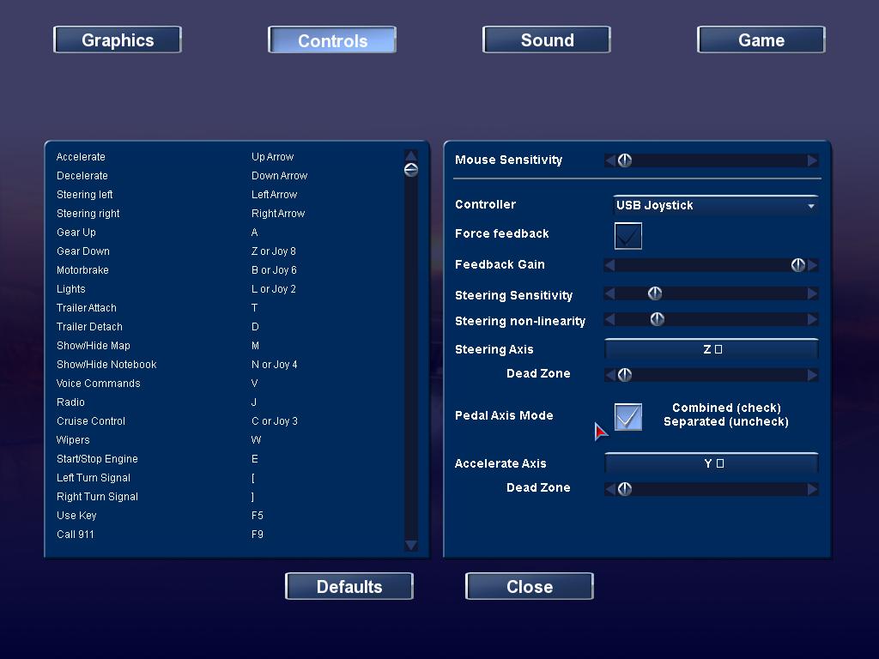Screen dimensions: 879x659
Task: Increase Steering Sensitivity with right arrow
Action: [812, 293]
